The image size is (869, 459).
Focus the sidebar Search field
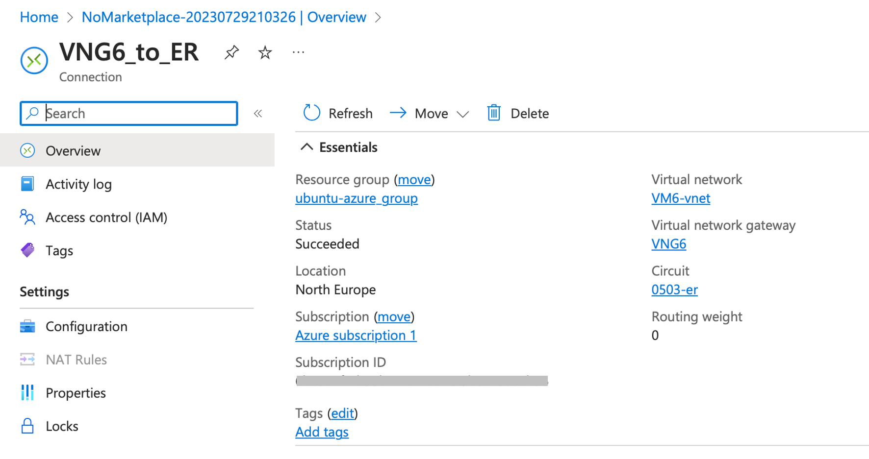coord(129,113)
